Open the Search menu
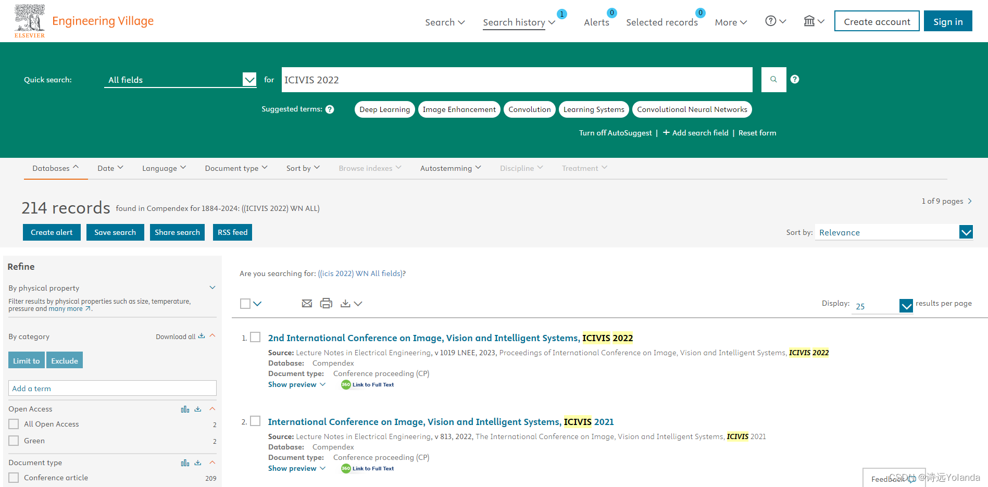The image size is (988, 487). [445, 22]
